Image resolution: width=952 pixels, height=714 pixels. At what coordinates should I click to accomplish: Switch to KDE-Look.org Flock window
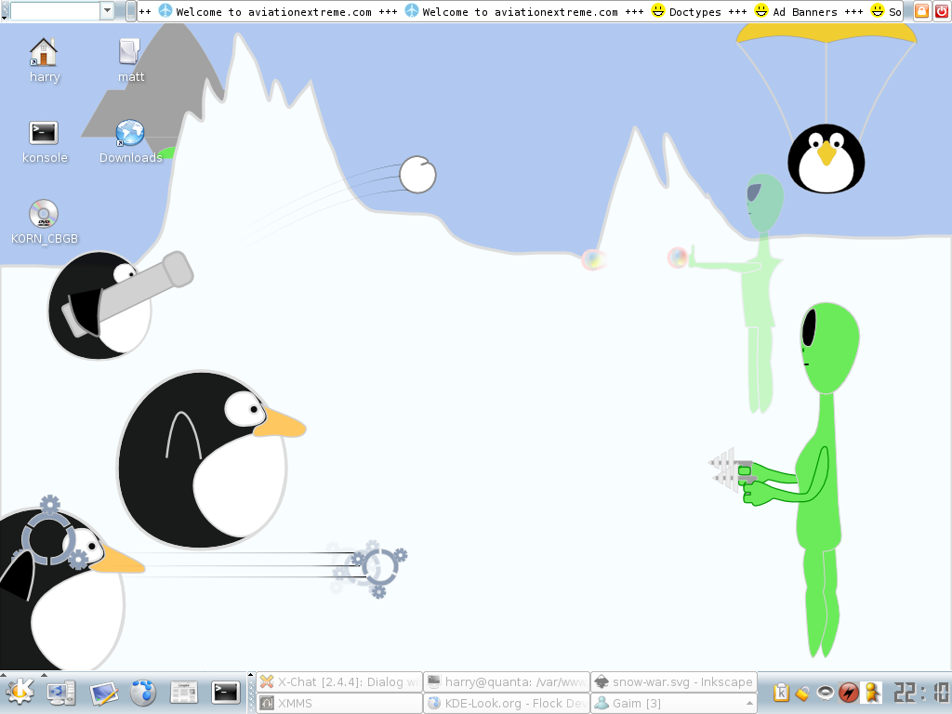(x=507, y=703)
